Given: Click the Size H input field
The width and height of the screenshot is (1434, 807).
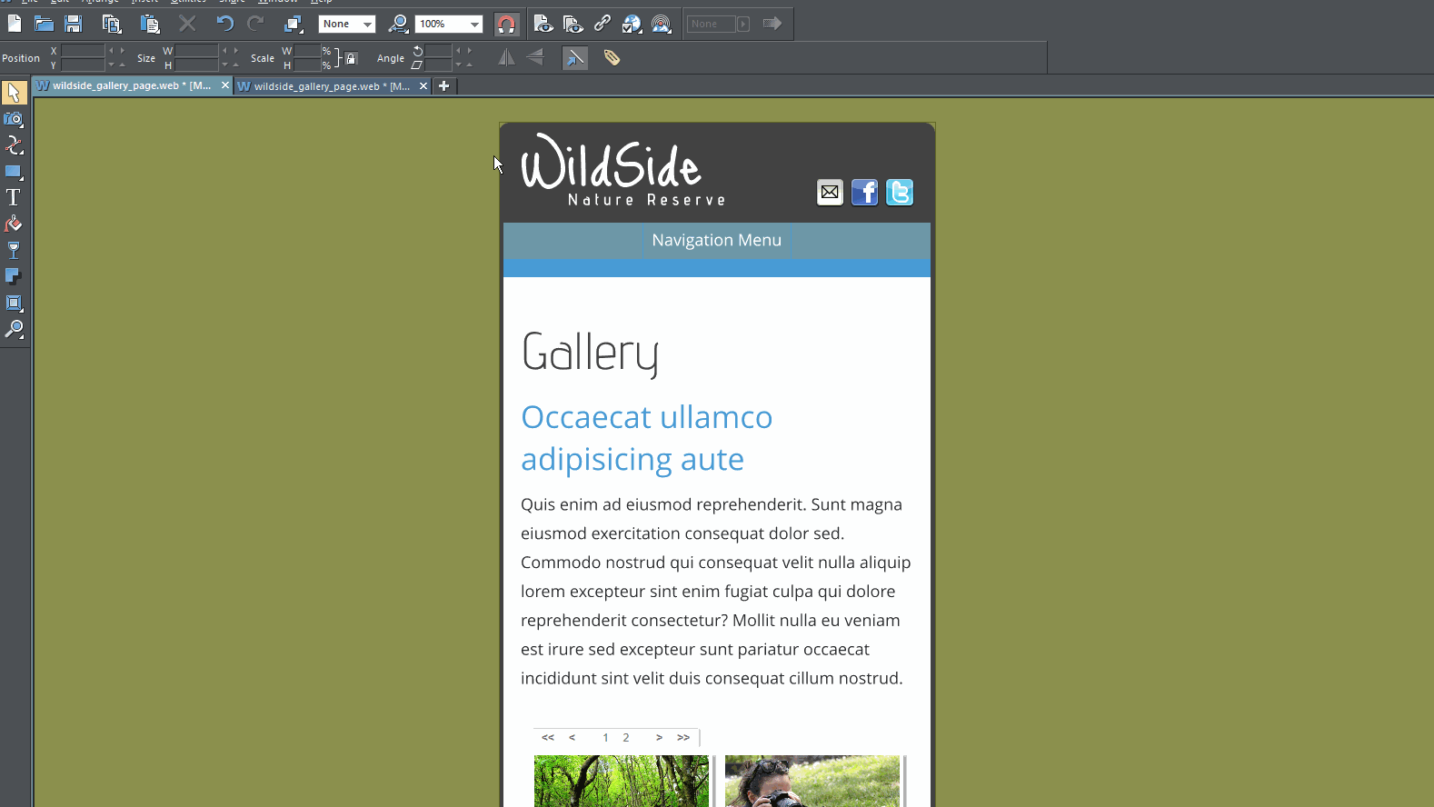Looking at the screenshot, I should 196,65.
